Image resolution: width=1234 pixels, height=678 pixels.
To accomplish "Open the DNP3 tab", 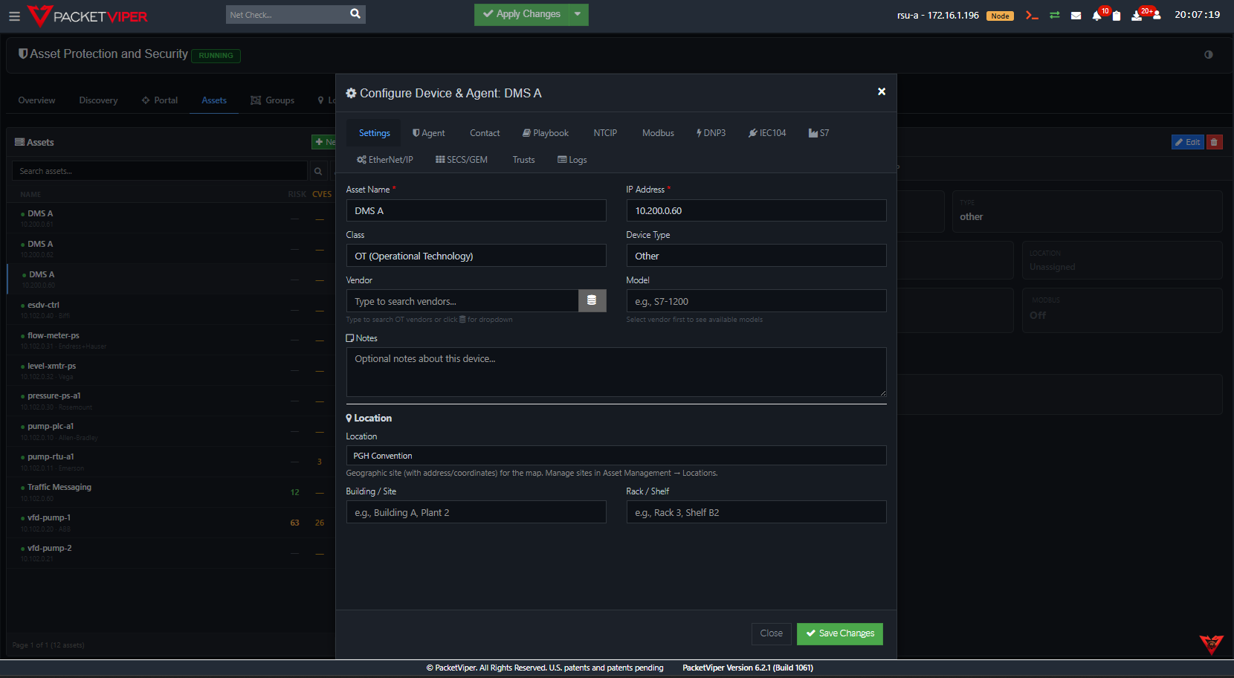I will click(711, 133).
